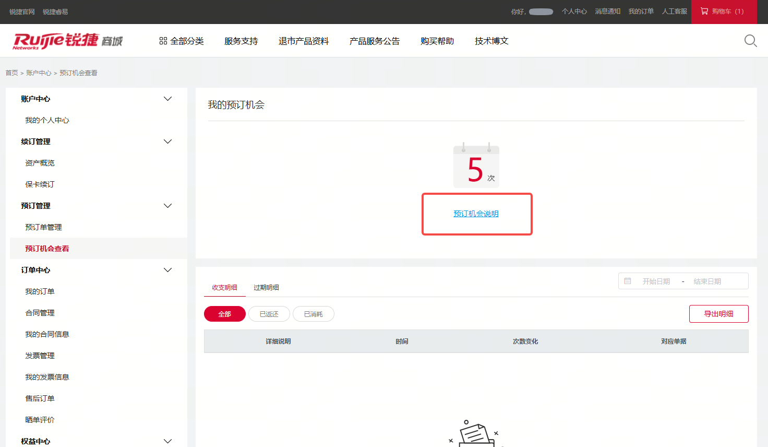Image resolution: width=768 pixels, height=447 pixels.
Task: Click the search magnifier icon
Action: (750, 41)
